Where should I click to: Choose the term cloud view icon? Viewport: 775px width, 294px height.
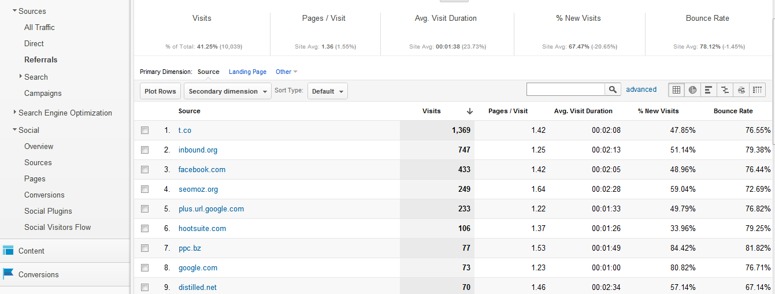(741, 90)
